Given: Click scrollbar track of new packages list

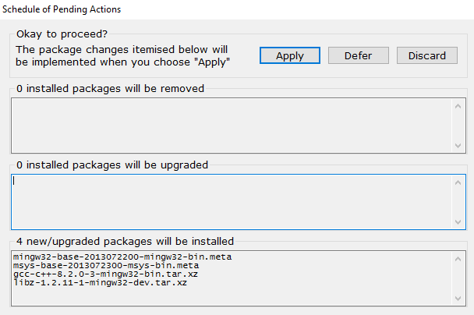Looking at the screenshot, I should tap(457, 278).
